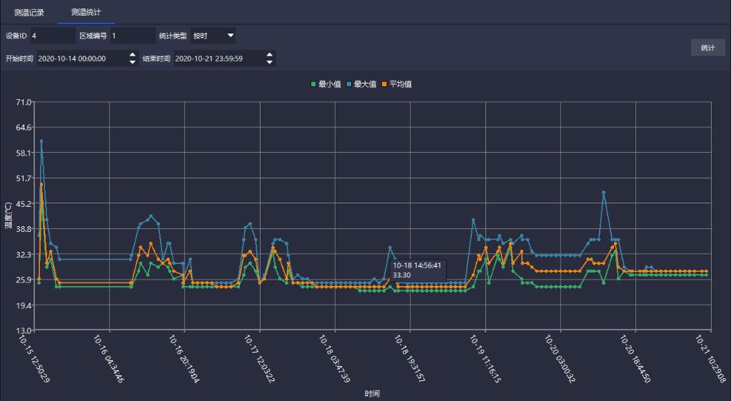Click the 10-20 03:00:32 x-axis label
This screenshot has height=401, width=731.
[x=560, y=359]
